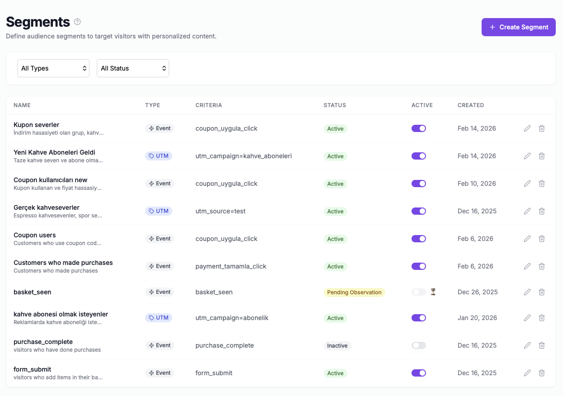563x396 pixels.
Task: Expand the status filter to choose Inactive
Action: (x=132, y=68)
